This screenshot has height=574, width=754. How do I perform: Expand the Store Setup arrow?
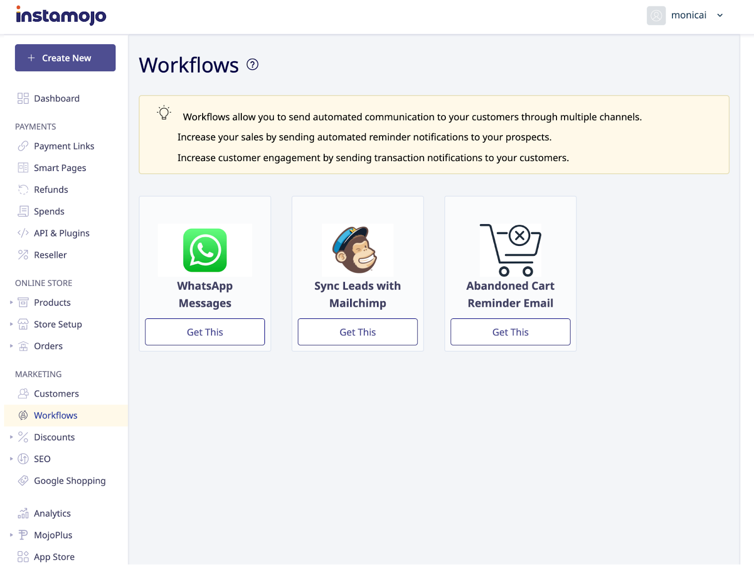pyautogui.click(x=11, y=324)
